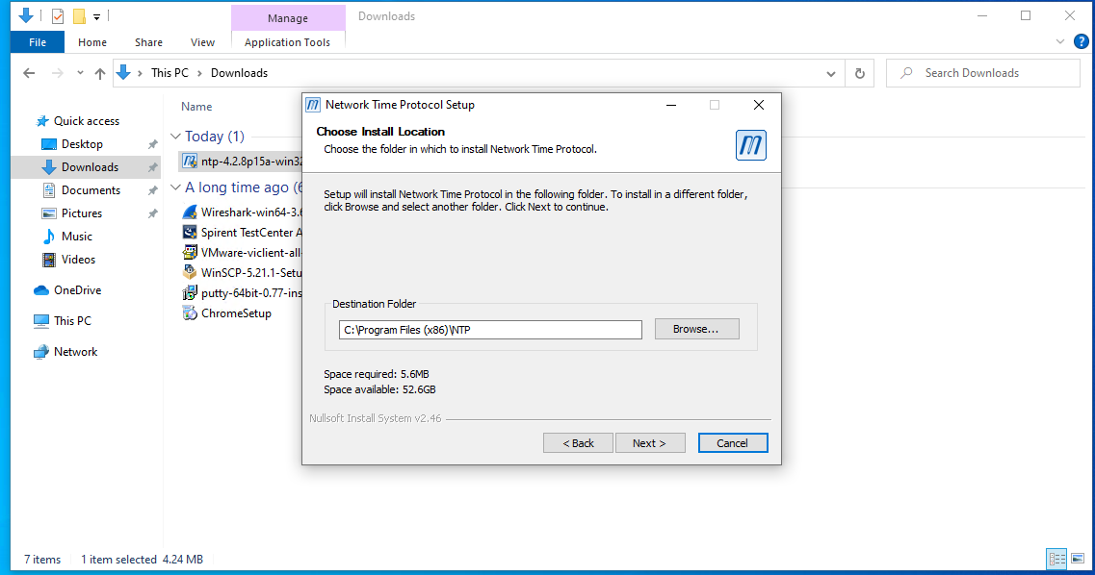The width and height of the screenshot is (1095, 575).
Task: Select the putty-64bit-0.77 installer file
Action: click(242, 293)
